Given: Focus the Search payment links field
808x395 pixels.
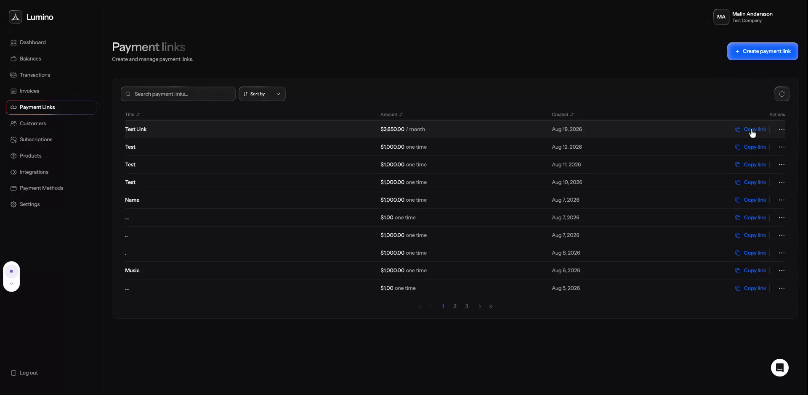Looking at the screenshot, I should click(x=178, y=94).
